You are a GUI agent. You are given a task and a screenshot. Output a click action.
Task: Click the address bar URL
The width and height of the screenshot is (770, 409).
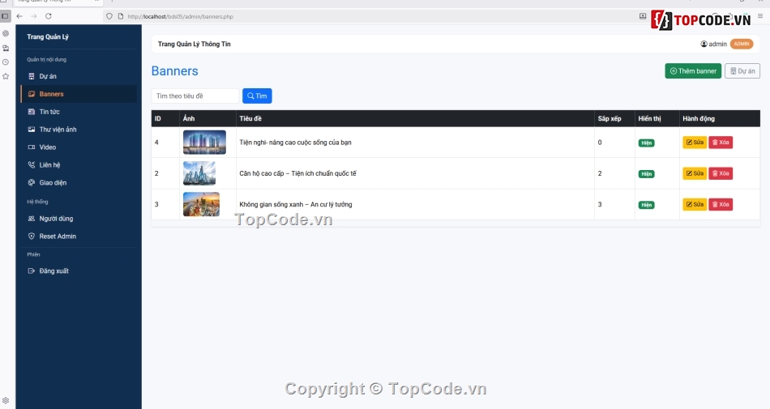point(180,16)
